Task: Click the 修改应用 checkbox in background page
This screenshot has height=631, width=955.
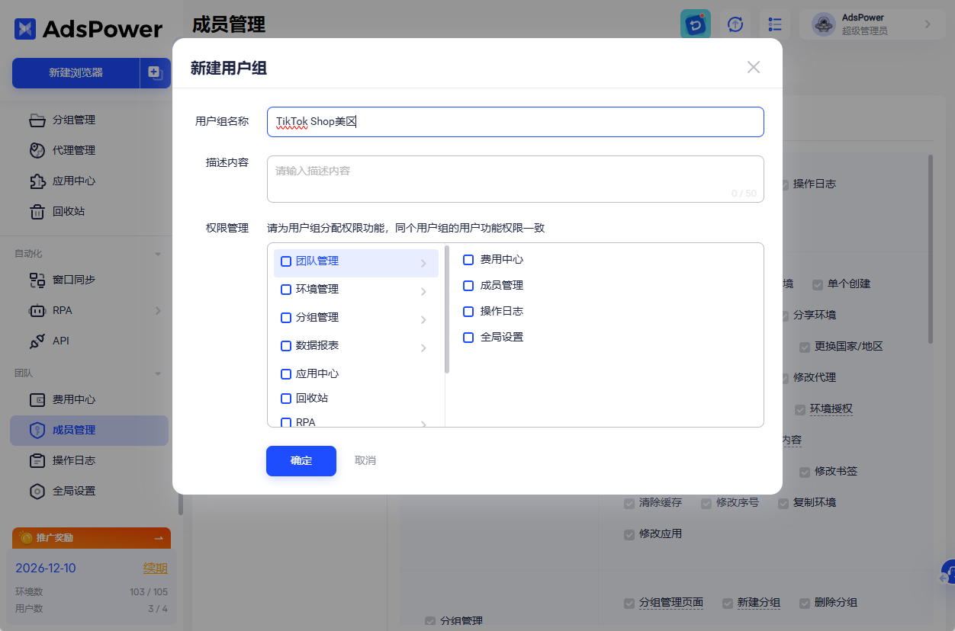Action: [629, 534]
